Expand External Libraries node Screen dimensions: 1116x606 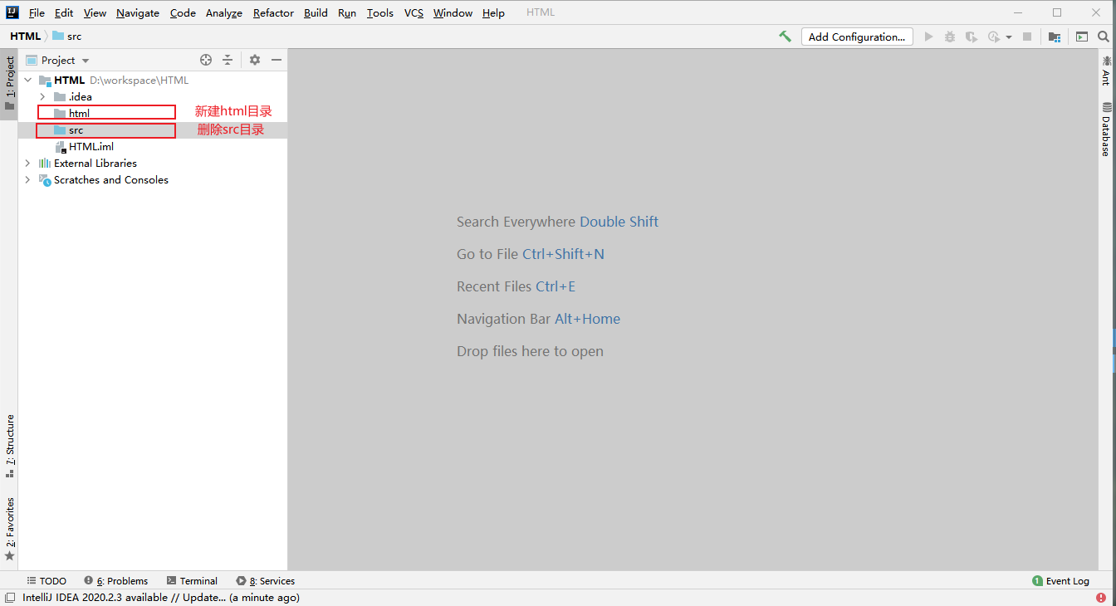27,164
